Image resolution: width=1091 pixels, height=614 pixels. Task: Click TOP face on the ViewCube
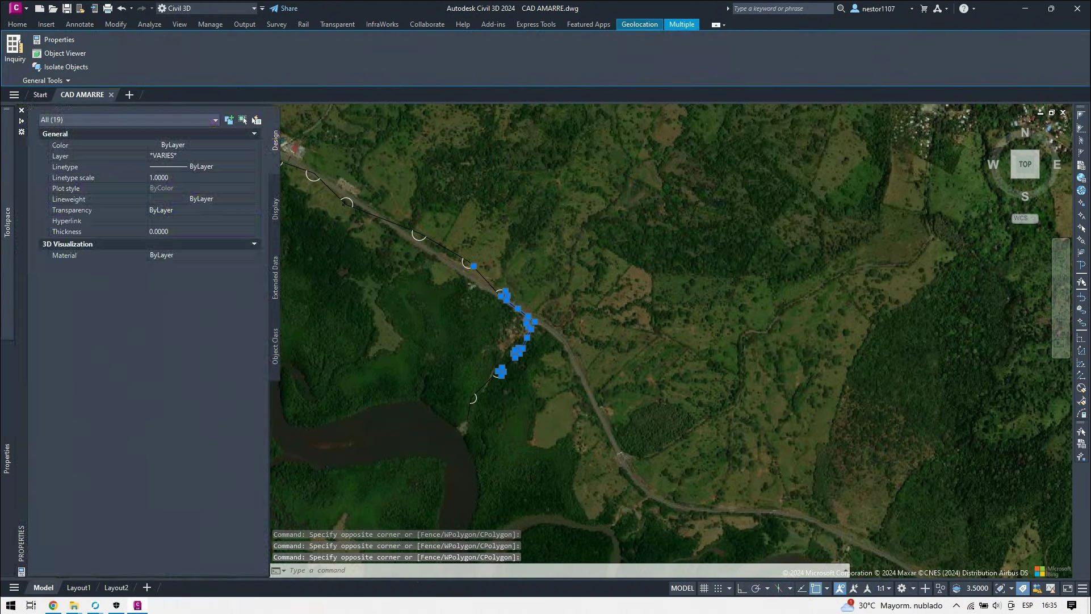click(1025, 164)
